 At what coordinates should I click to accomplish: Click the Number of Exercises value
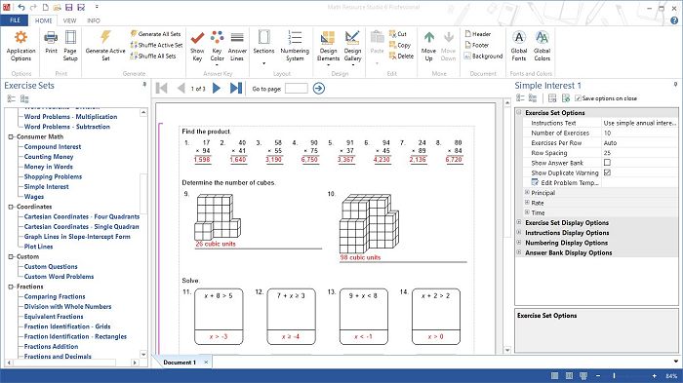tap(639, 133)
